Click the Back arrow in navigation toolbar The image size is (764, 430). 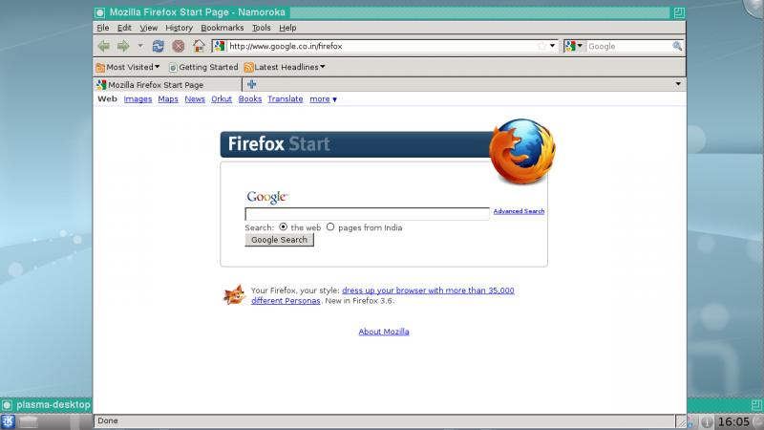point(103,46)
